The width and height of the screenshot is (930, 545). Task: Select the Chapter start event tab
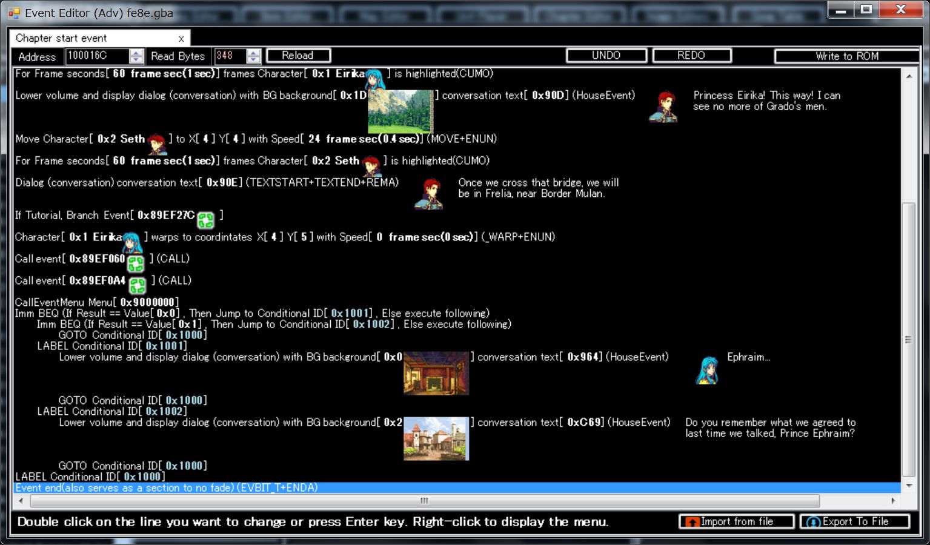point(100,38)
